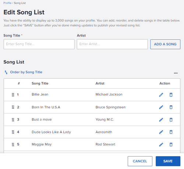The image size is (184, 169).
Task: Open the three-dot more options menu
Action: click(176, 73)
